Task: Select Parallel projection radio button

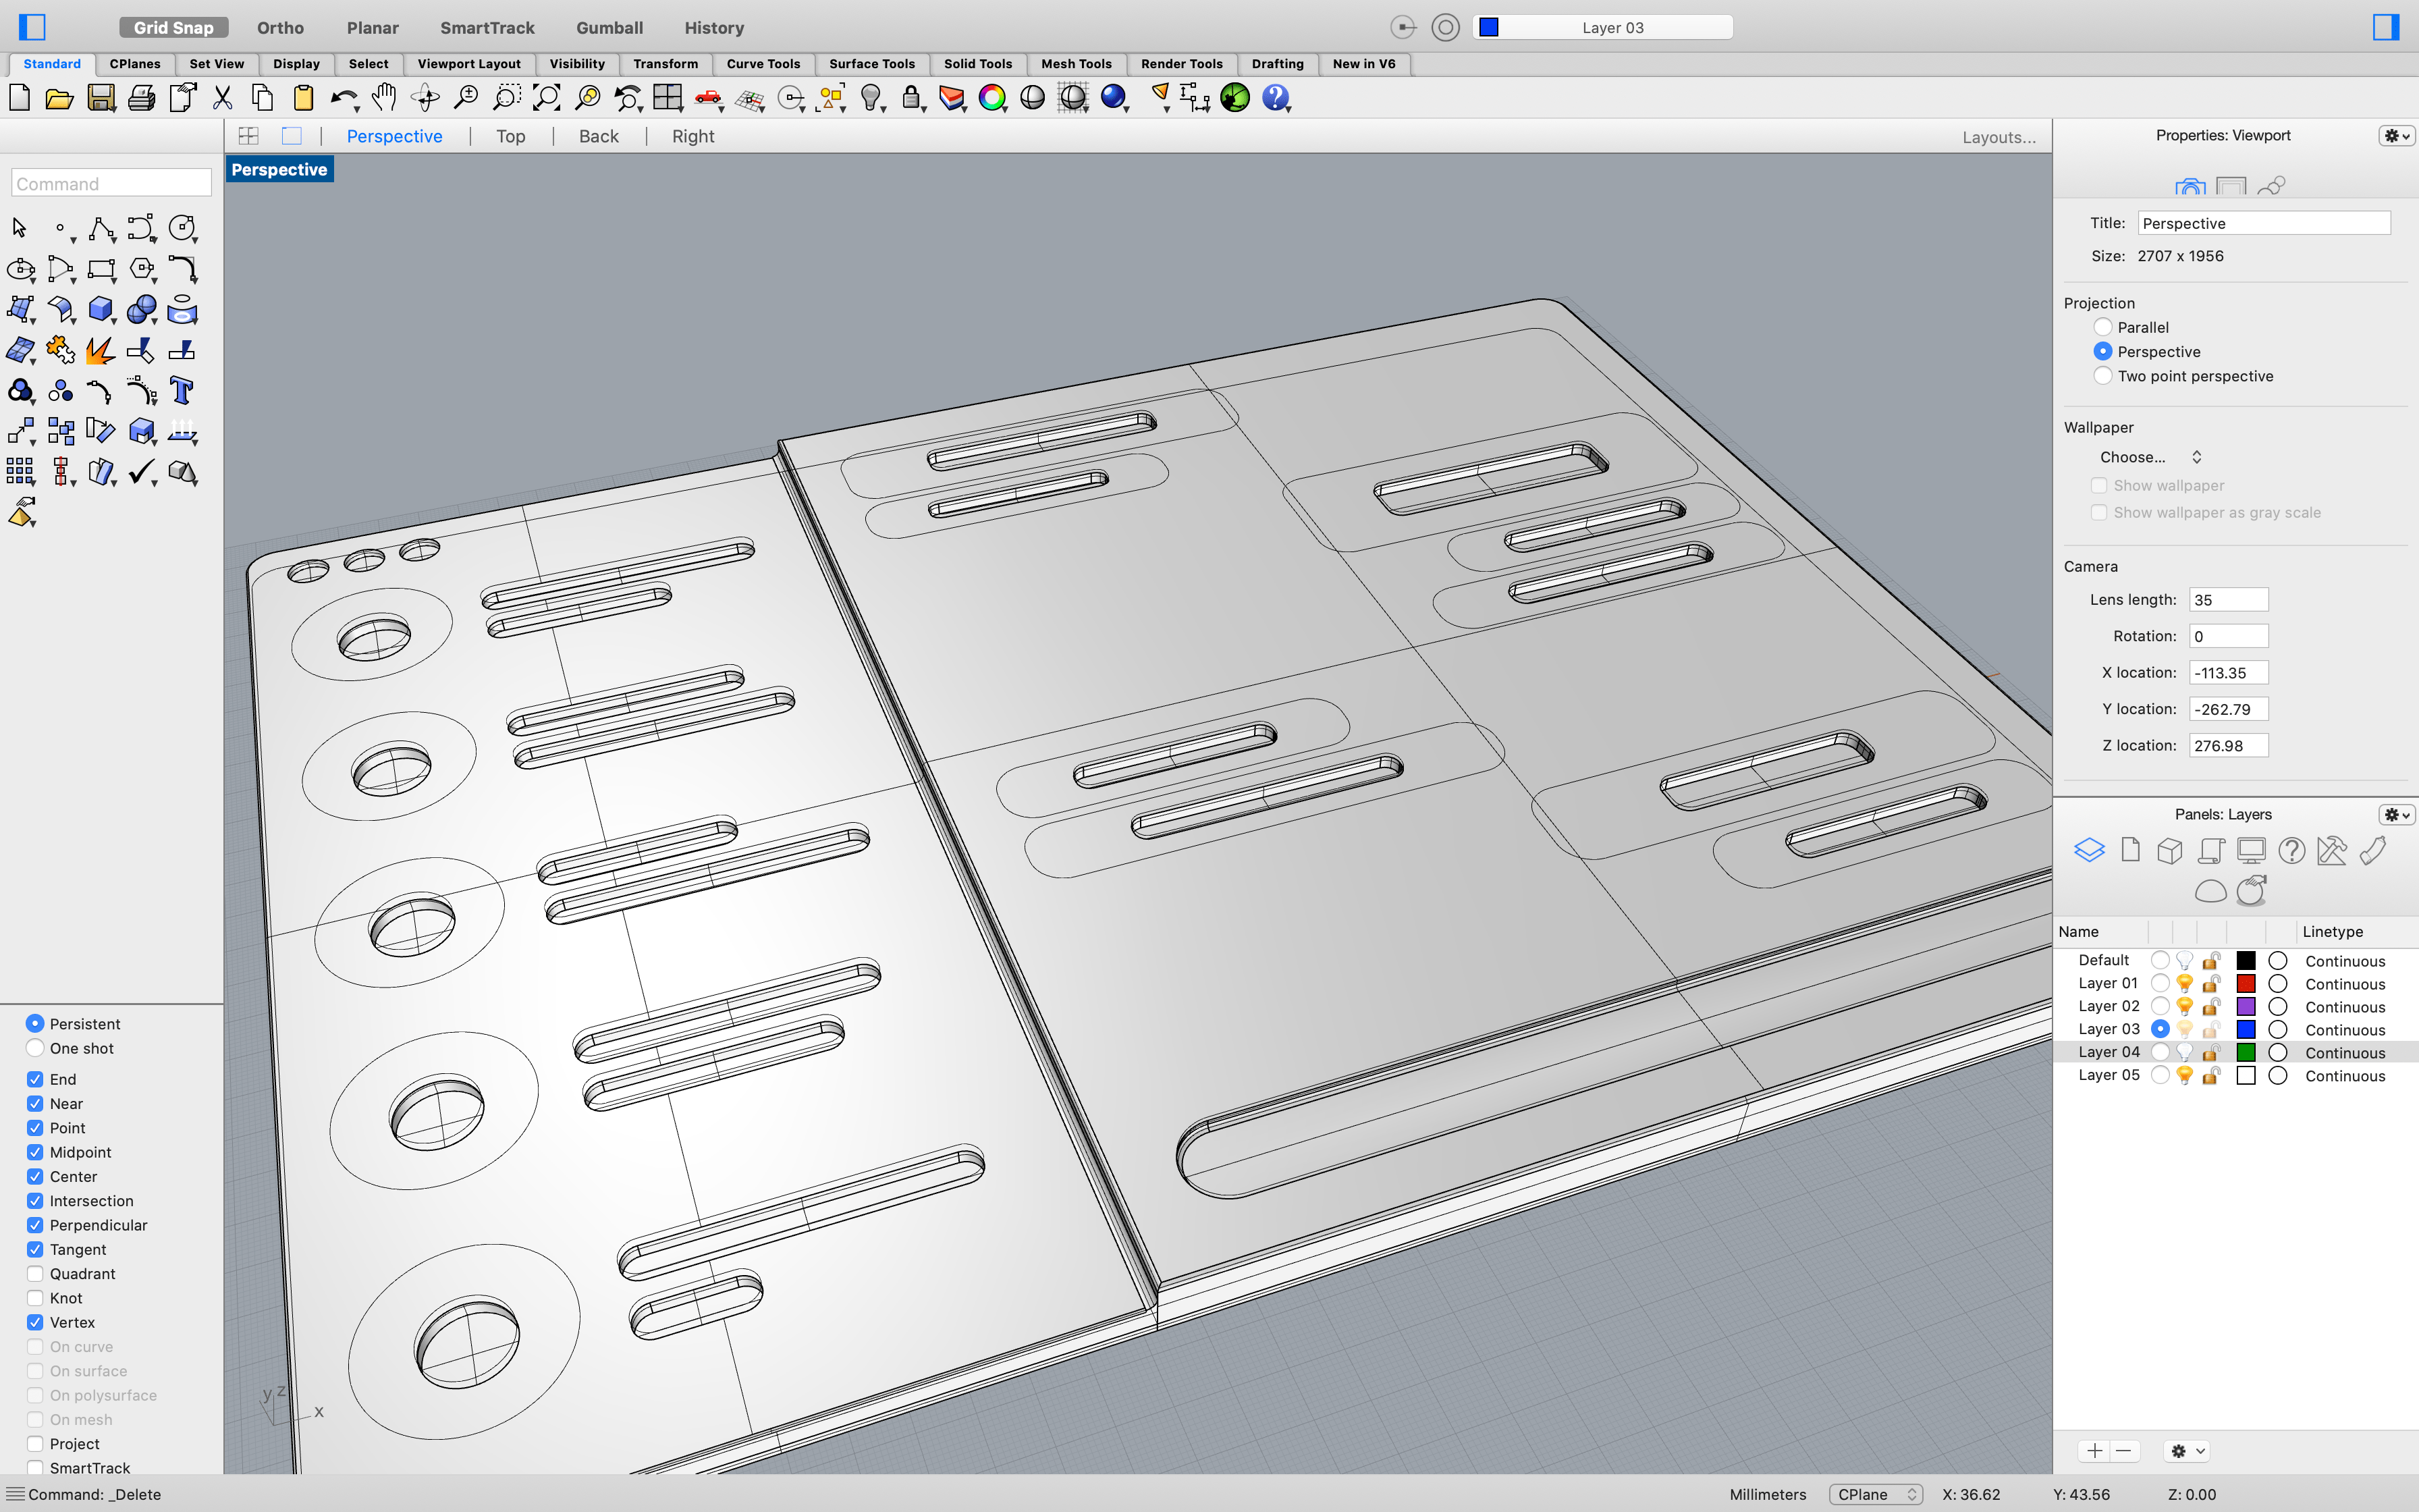Action: [2103, 327]
